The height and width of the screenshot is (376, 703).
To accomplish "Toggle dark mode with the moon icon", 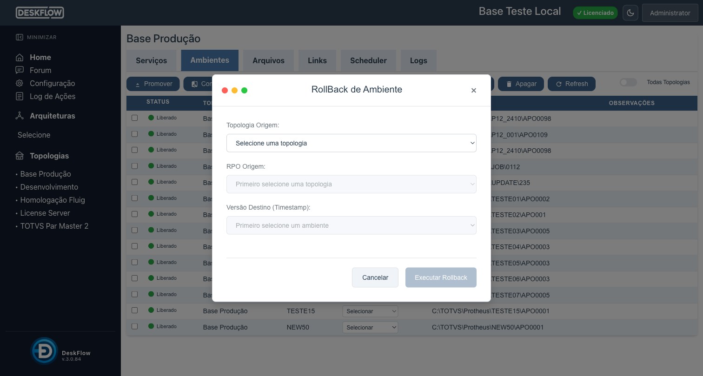I will pos(630,13).
